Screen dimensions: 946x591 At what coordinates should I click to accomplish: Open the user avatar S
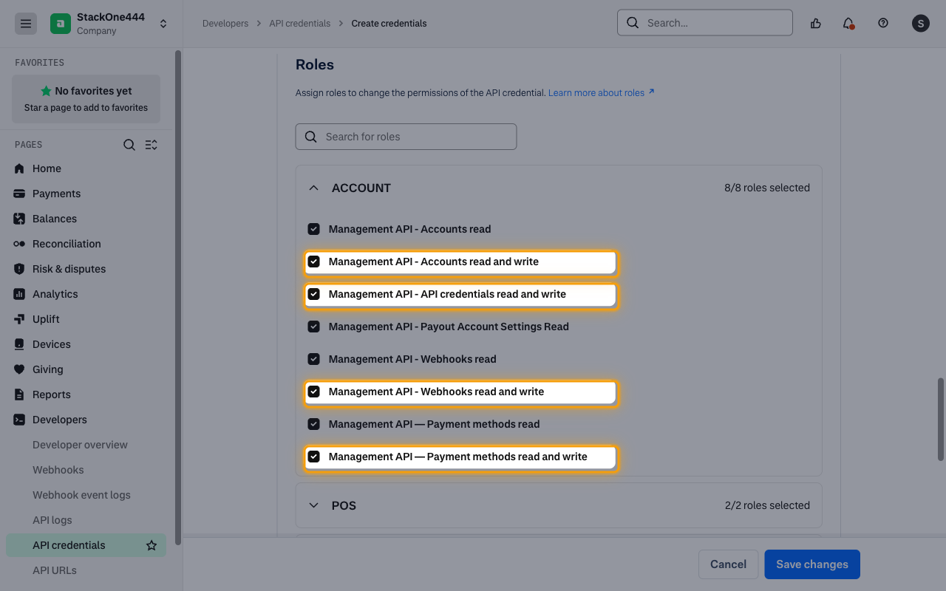click(920, 24)
